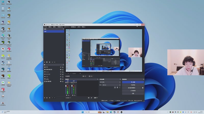
Task: Toggle lock on the dota2 source
Action: point(63,72)
